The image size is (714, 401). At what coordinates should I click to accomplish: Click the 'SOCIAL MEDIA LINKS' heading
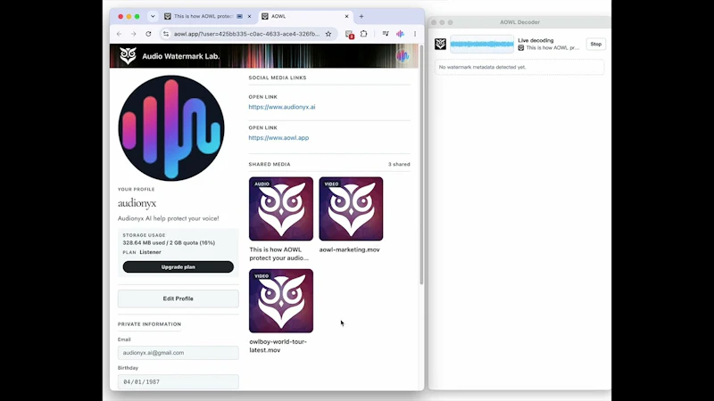[278, 78]
